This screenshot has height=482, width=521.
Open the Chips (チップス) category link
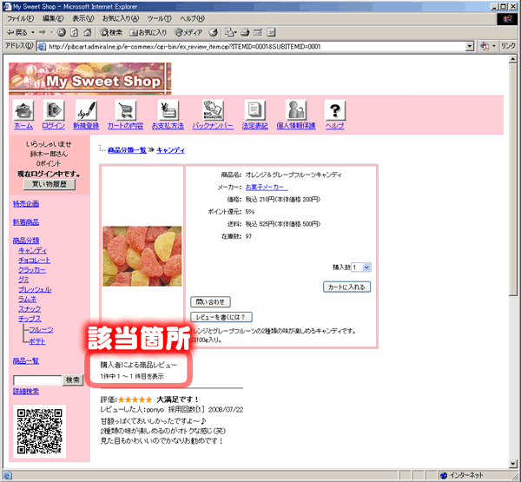[30, 319]
